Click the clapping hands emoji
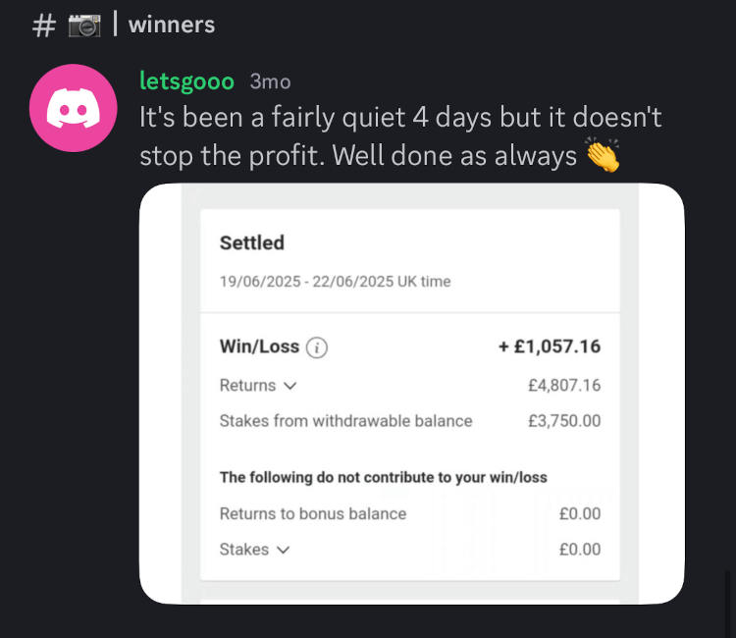Viewport: 736px width, 638px height. [602, 156]
